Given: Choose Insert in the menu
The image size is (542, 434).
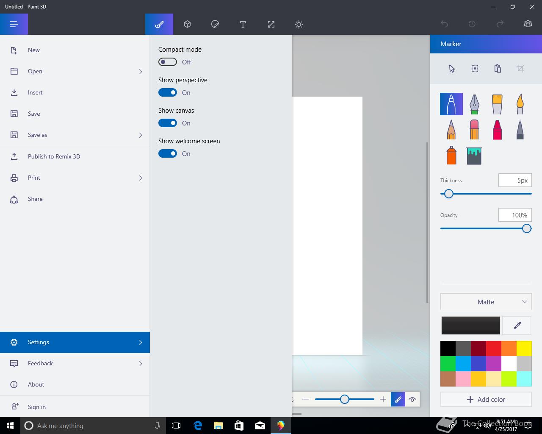Looking at the screenshot, I should click(x=75, y=92).
